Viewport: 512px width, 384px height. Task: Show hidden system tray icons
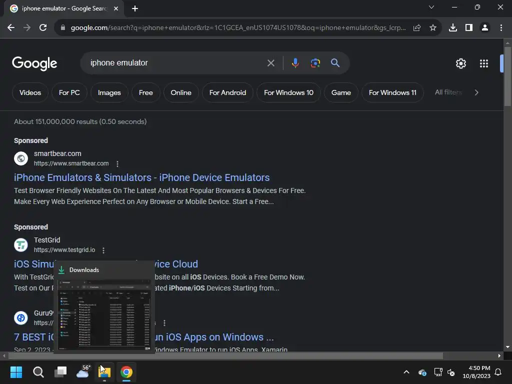[406, 372]
